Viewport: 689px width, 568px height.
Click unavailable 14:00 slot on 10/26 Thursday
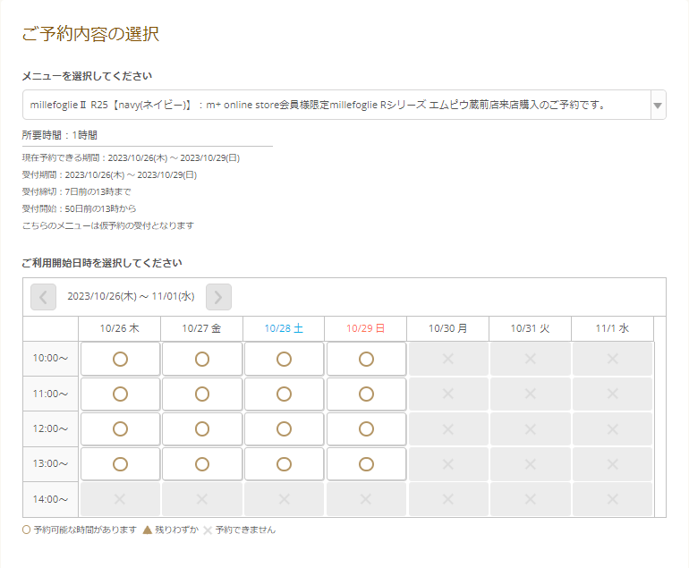coord(120,499)
